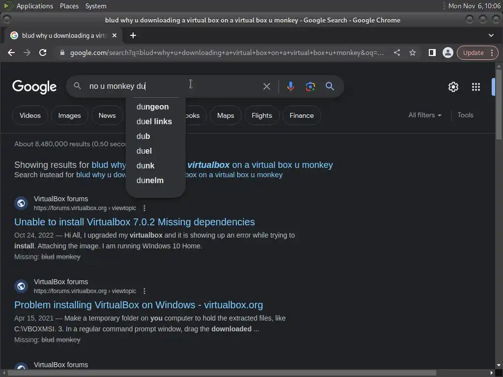Click the padlock site info icon

62,53
